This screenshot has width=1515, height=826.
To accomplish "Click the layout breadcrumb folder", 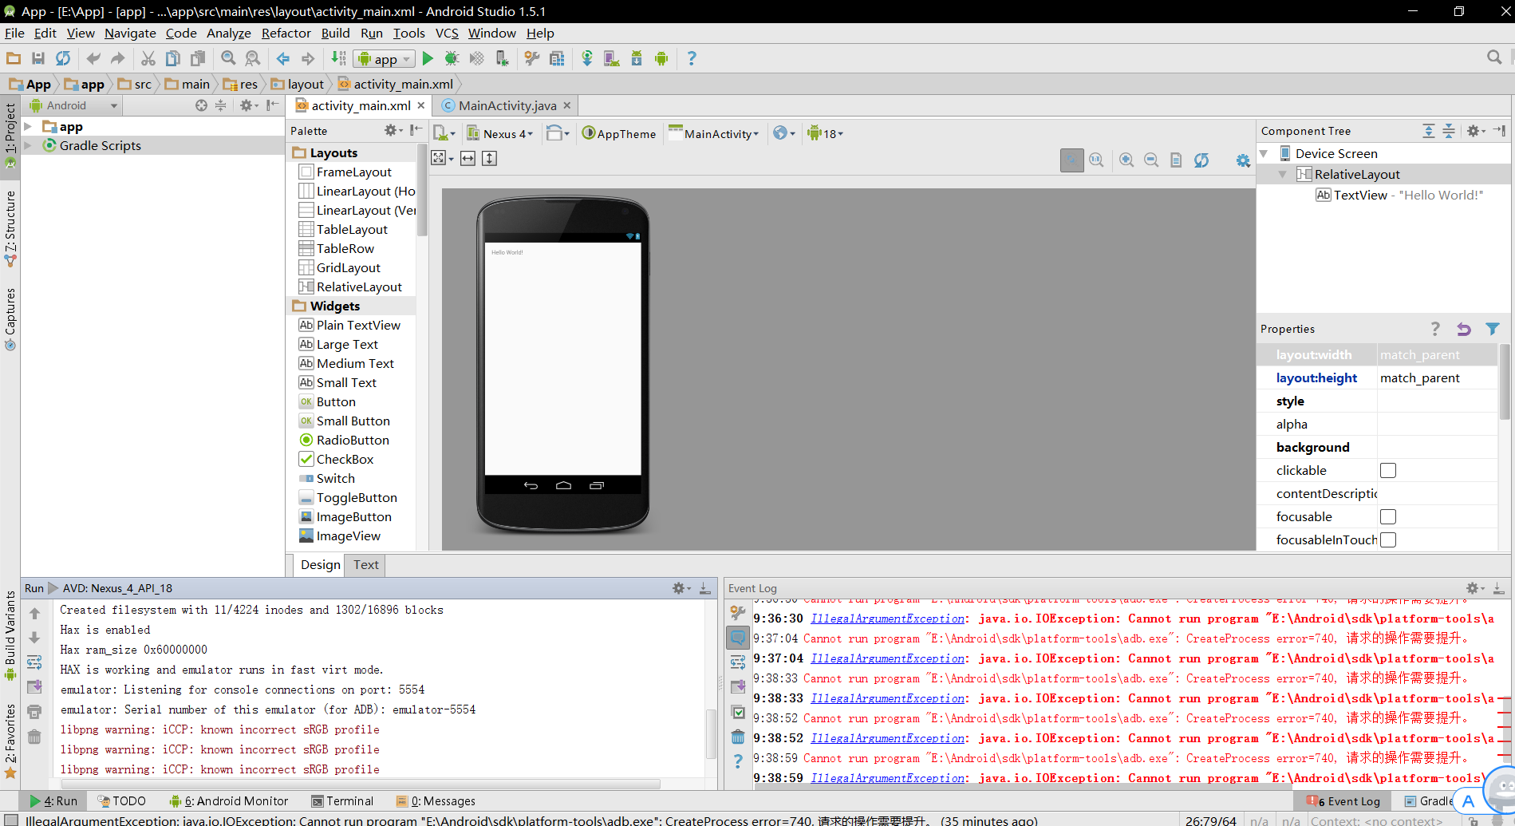I will point(298,84).
